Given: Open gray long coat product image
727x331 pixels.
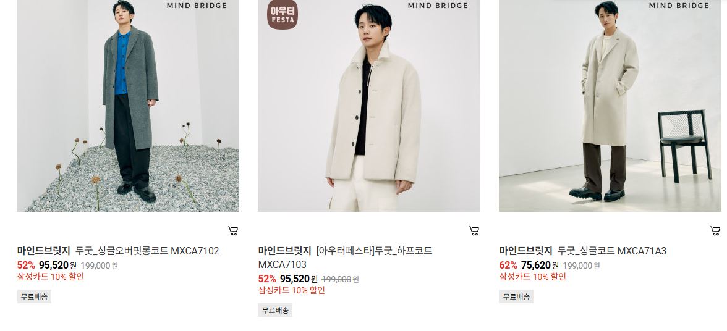Looking at the screenshot, I should [129, 106].
